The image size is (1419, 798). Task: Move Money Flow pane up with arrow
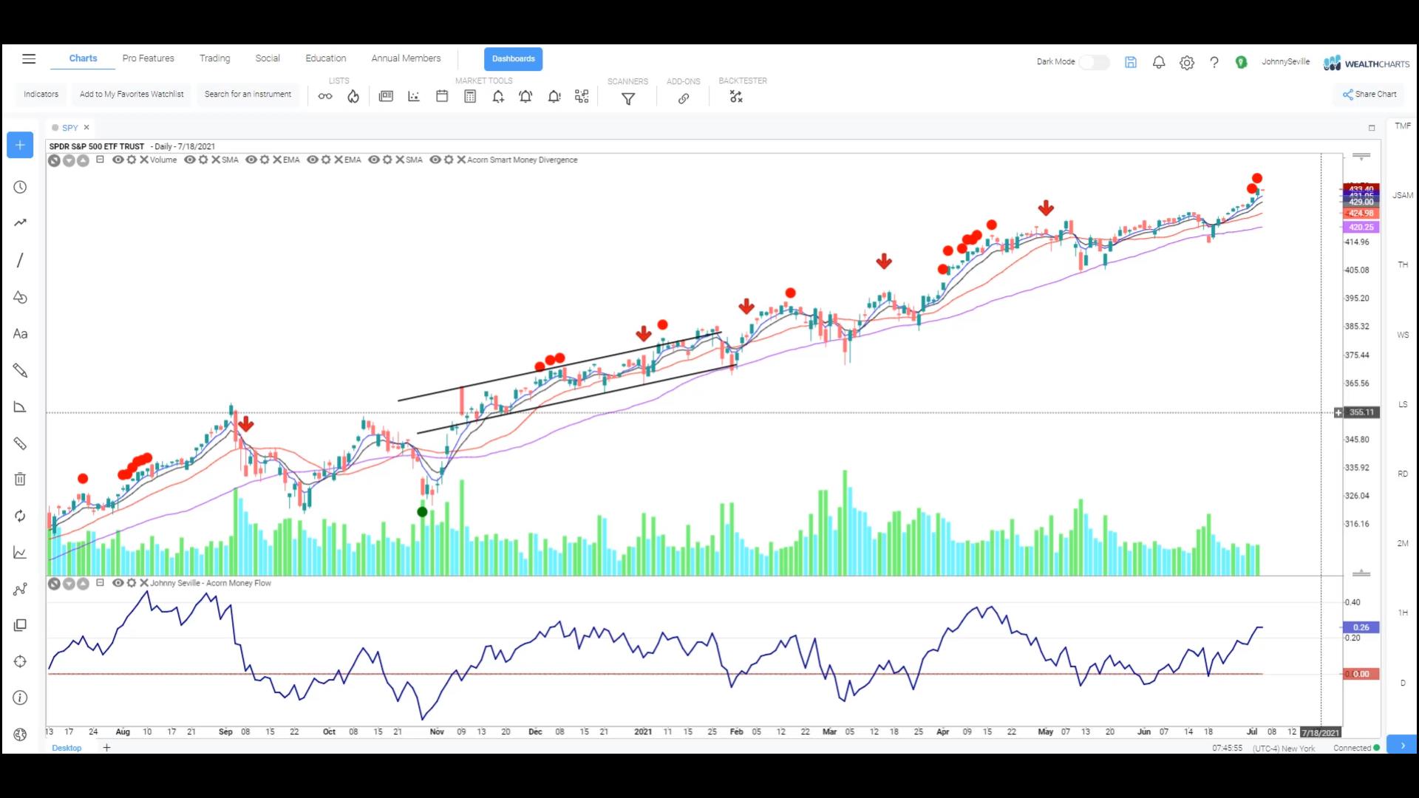(83, 584)
